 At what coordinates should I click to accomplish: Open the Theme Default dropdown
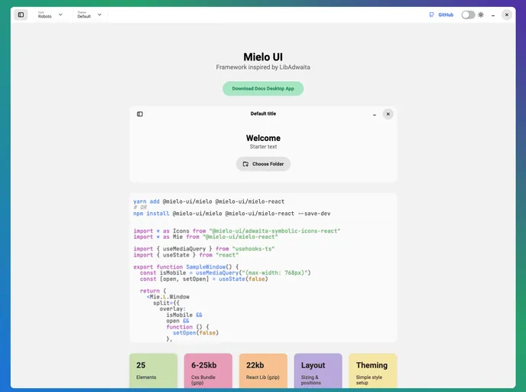tap(89, 15)
